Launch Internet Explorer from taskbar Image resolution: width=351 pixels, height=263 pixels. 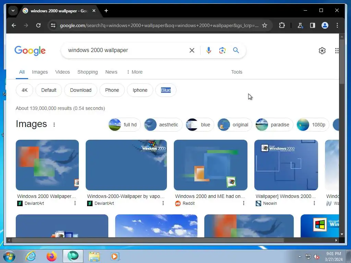31,256
